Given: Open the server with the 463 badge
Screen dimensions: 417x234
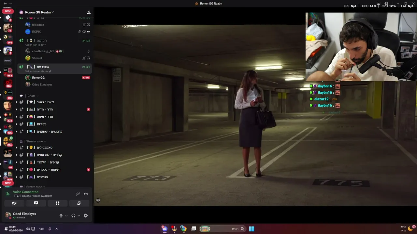Looking at the screenshot, I should point(8,72).
